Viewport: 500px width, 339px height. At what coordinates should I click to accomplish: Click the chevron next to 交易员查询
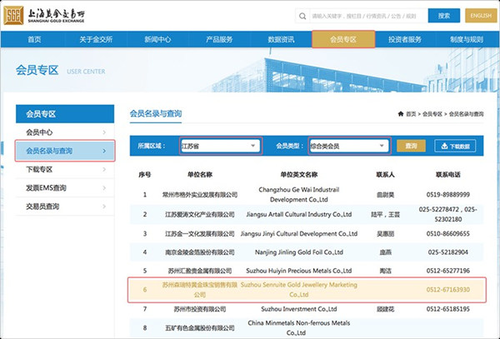pos(104,207)
